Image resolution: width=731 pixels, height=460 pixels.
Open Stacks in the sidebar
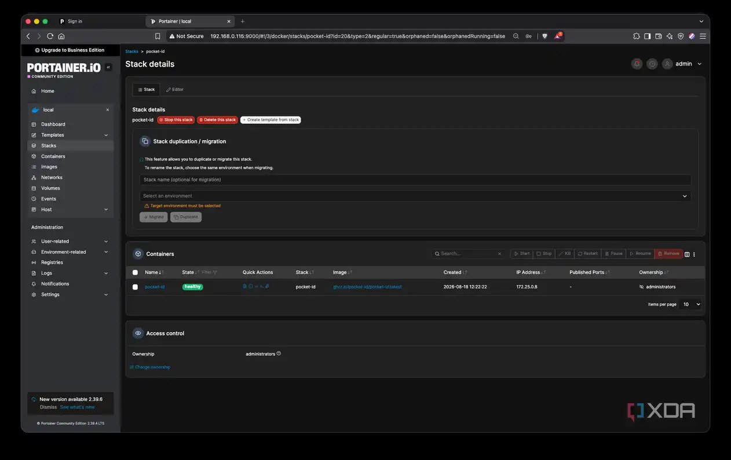pos(71,145)
